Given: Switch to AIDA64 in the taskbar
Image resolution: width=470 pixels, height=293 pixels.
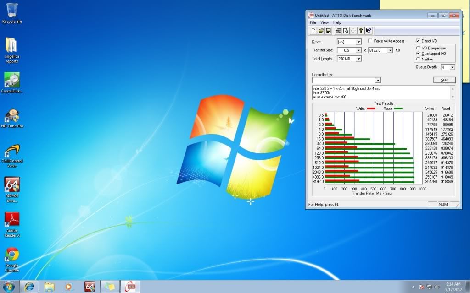Looking at the screenshot, I should [x=90, y=287].
